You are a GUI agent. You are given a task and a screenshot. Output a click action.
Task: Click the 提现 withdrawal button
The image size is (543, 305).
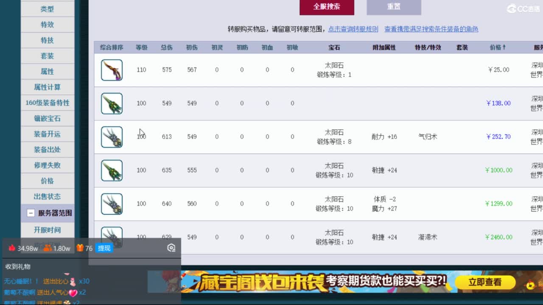coord(104,248)
